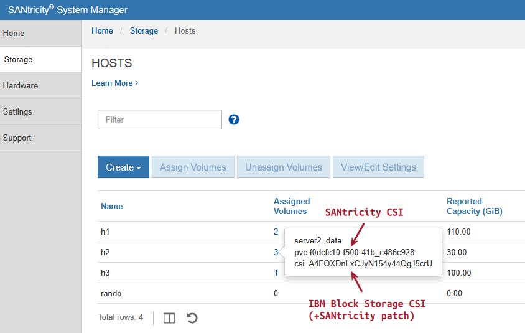Click the Hosts breadcrumb label
This screenshot has width=525, height=333.
point(185,31)
